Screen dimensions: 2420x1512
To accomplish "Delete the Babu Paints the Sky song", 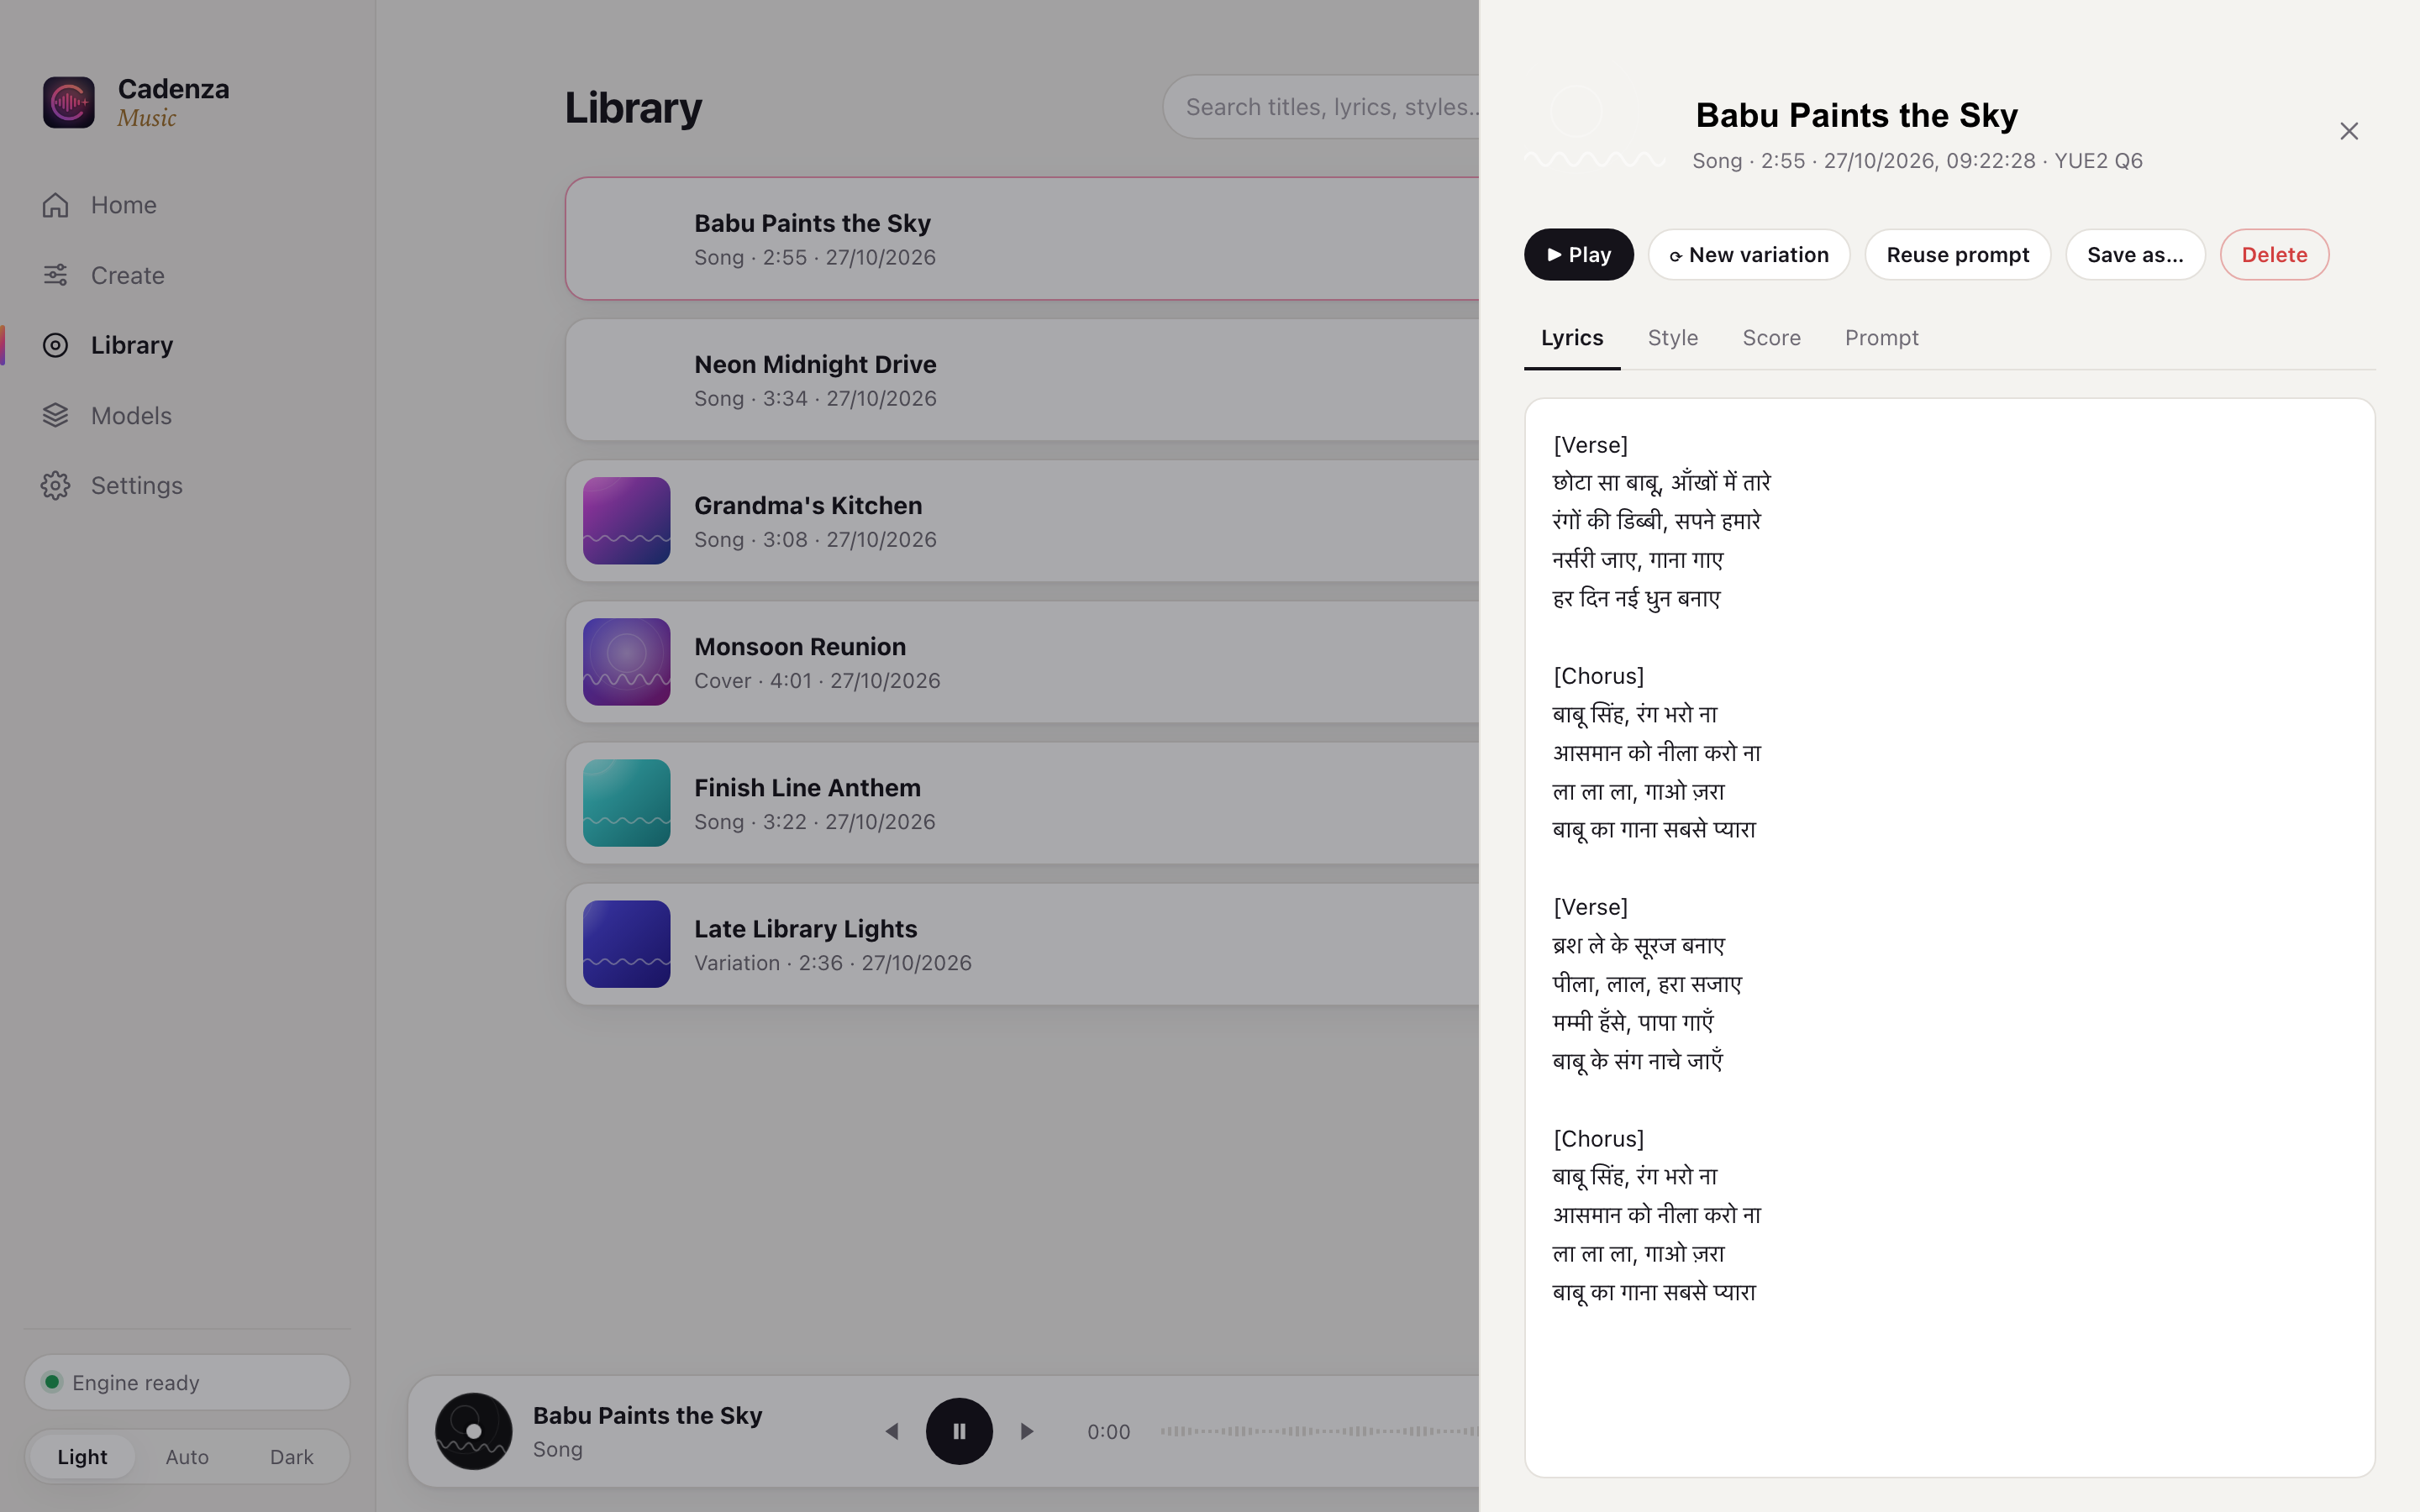I will coord(2274,255).
